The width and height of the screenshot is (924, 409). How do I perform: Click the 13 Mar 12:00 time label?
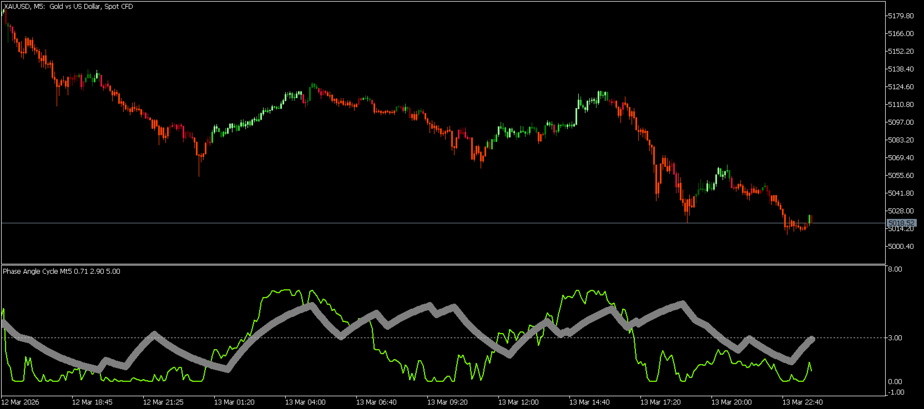518,402
